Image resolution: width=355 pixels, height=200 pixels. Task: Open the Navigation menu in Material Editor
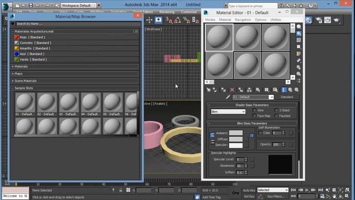[x=243, y=20]
